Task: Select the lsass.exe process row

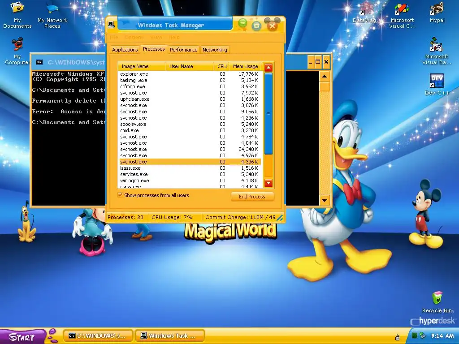Action: click(x=190, y=168)
